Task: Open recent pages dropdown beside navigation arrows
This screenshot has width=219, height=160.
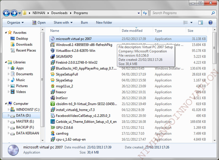Action: [x=20, y=13]
